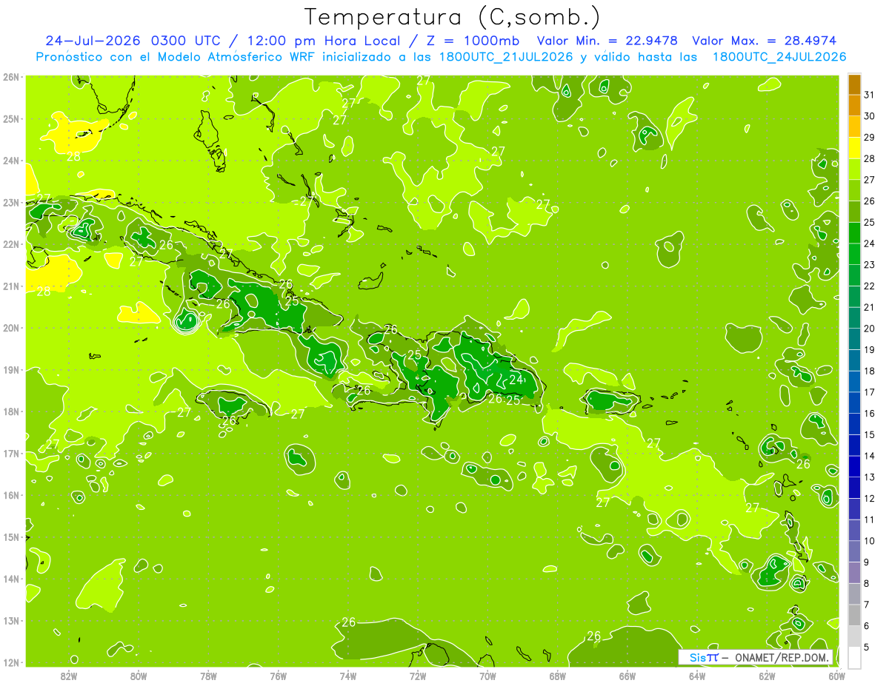Screen dimensions: 889x686
Task: Click the "22N" latitude axis label
Action: coord(11,244)
